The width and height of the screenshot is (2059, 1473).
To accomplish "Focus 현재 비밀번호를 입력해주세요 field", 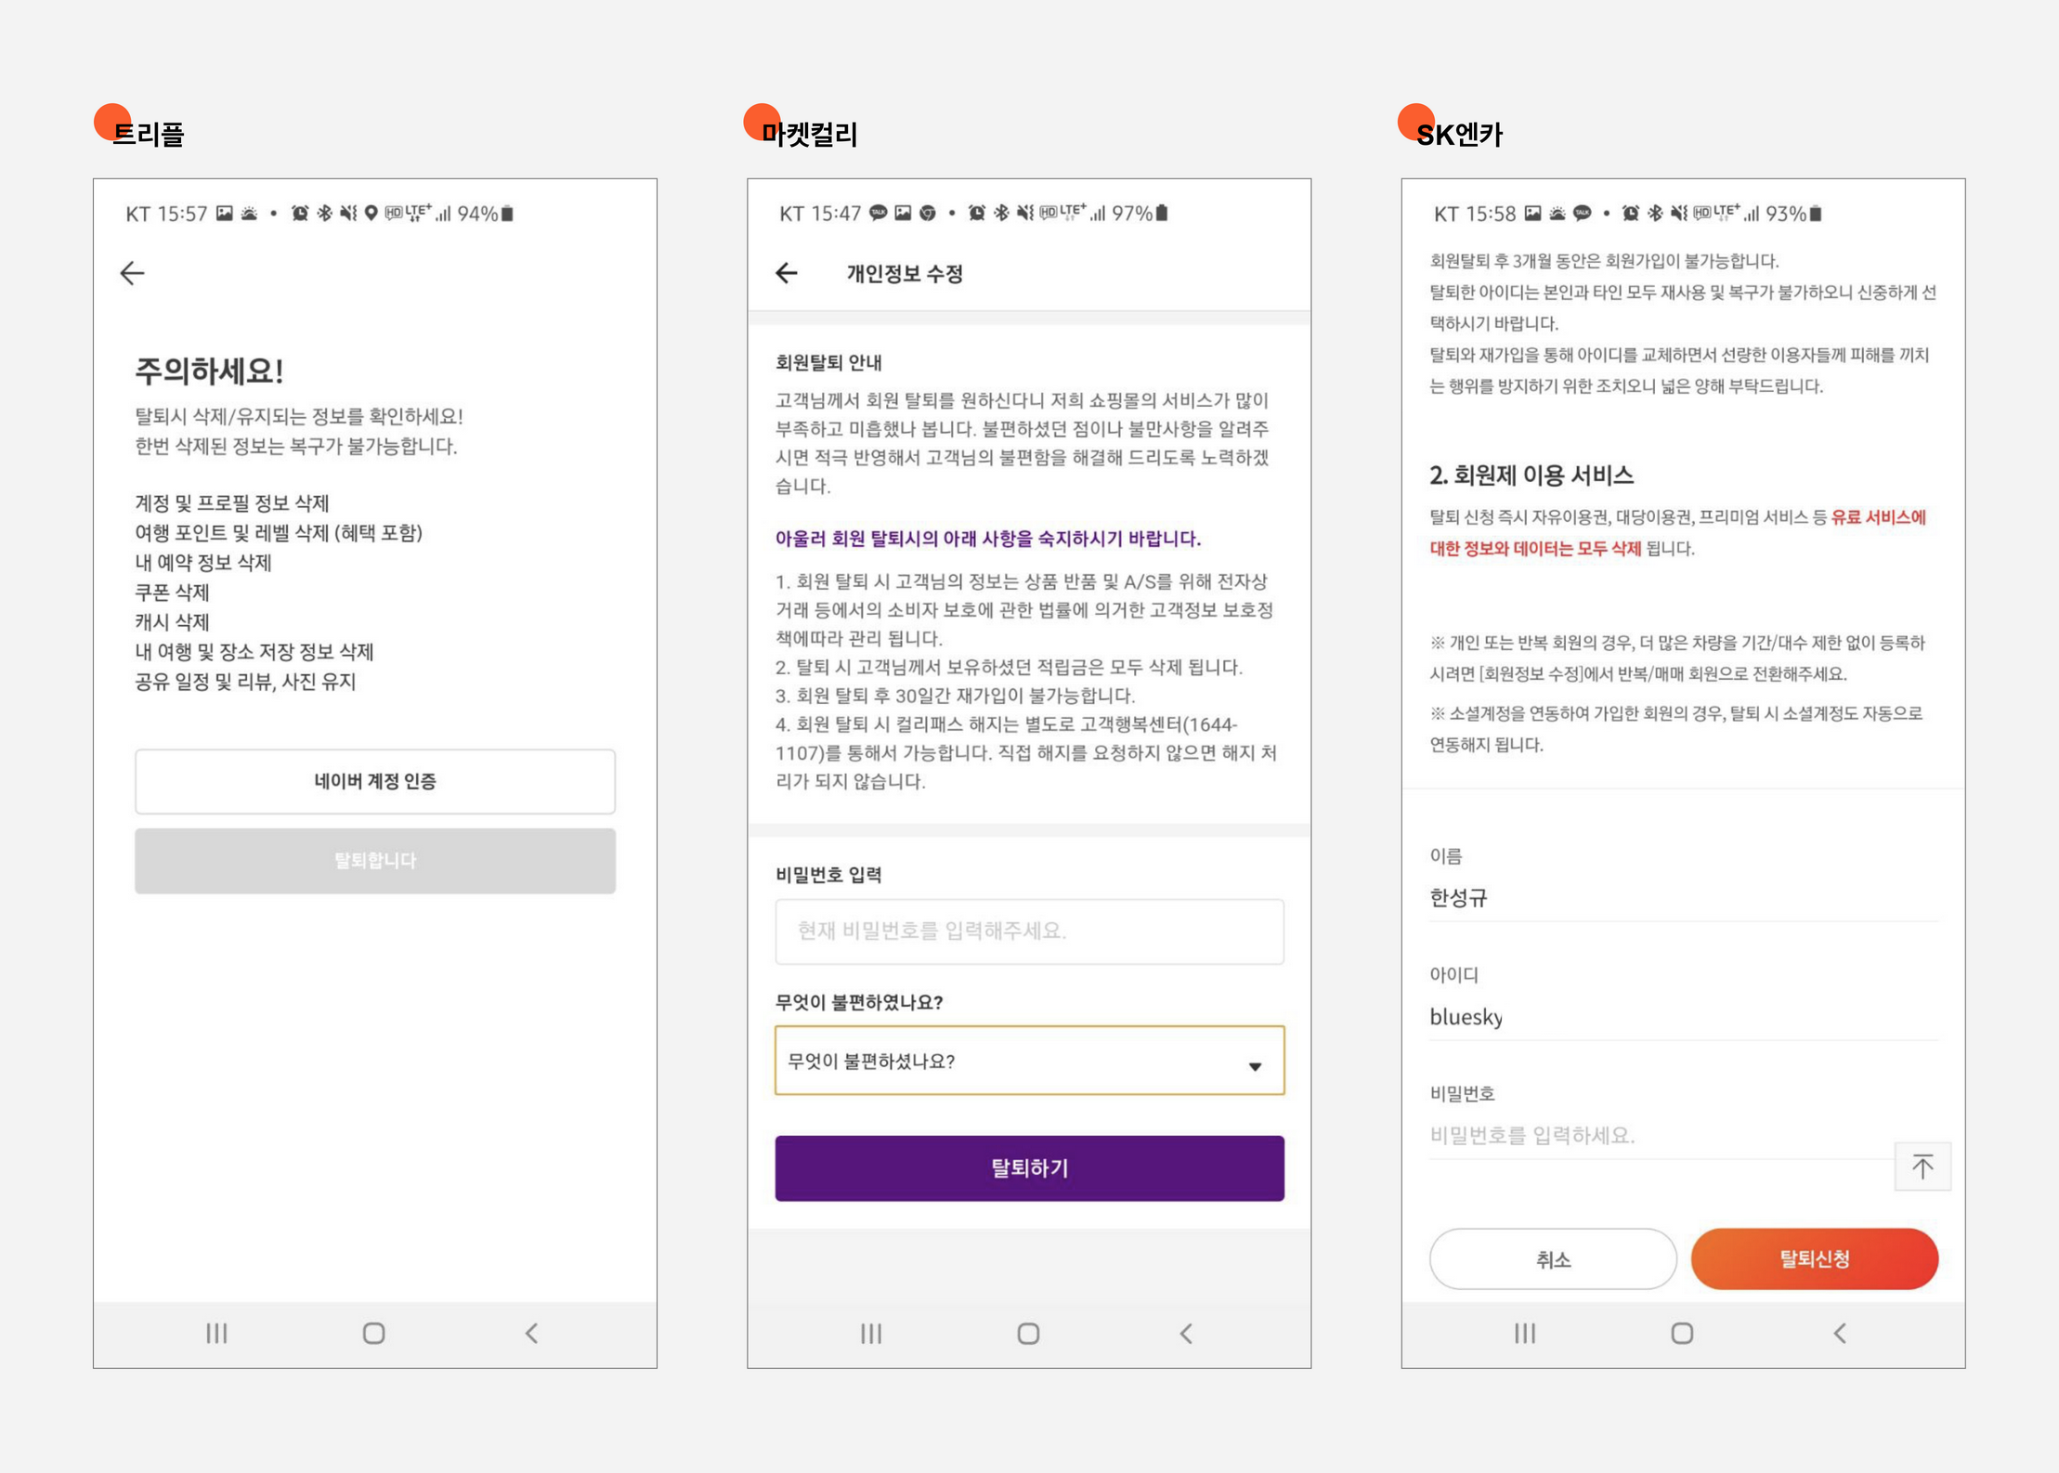I will click(1029, 931).
